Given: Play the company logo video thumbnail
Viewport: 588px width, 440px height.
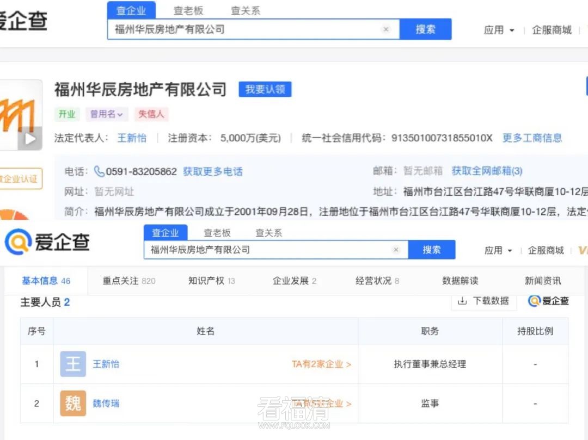Looking at the screenshot, I should pyautogui.click(x=30, y=139).
